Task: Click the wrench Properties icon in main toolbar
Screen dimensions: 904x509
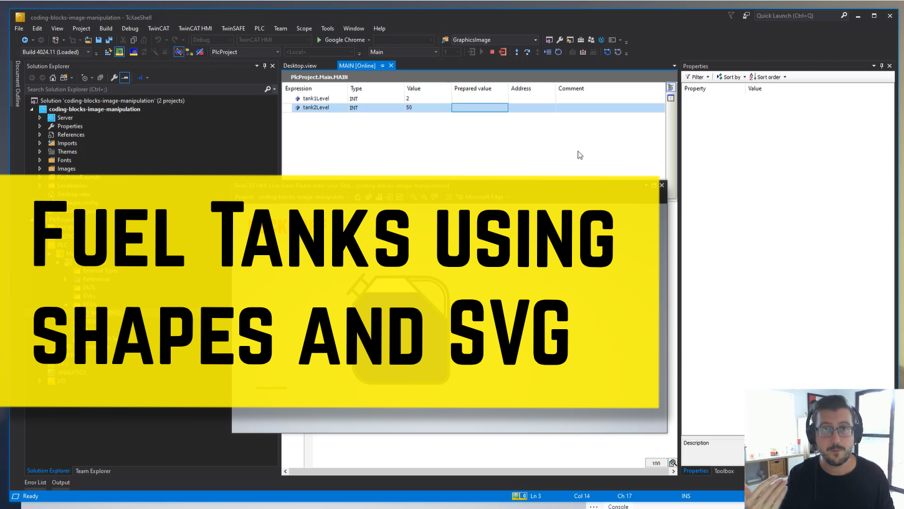Action: (559, 40)
